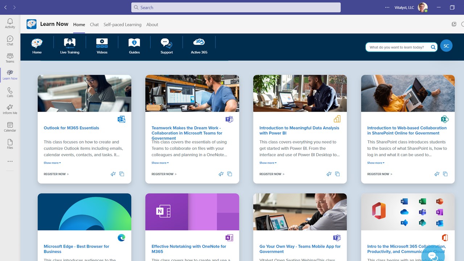Register now for Outlook for M365 Essentials
This screenshot has height=261, width=464.
[x=56, y=174]
